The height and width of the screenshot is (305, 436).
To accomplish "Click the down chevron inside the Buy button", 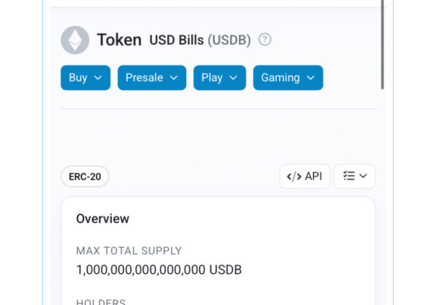I will (x=98, y=78).
